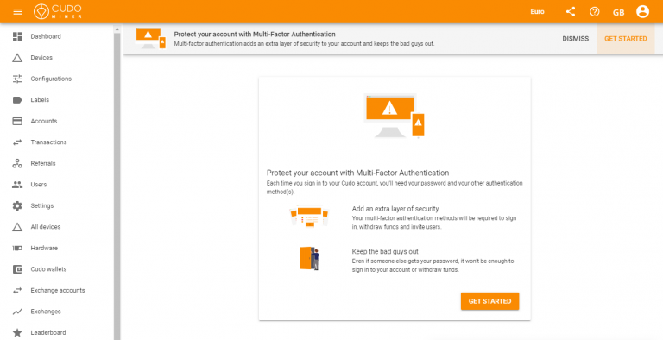Click the MFA banner warning monitor icon
The image size is (663, 340).
tap(150, 39)
